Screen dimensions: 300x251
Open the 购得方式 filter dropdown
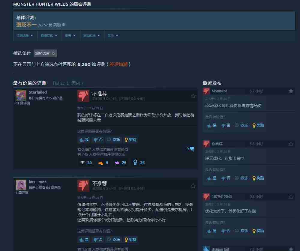point(49,35)
